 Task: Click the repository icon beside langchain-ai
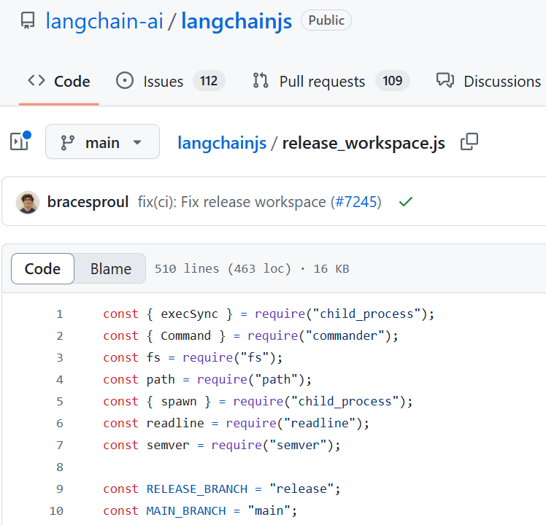click(28, 20)
